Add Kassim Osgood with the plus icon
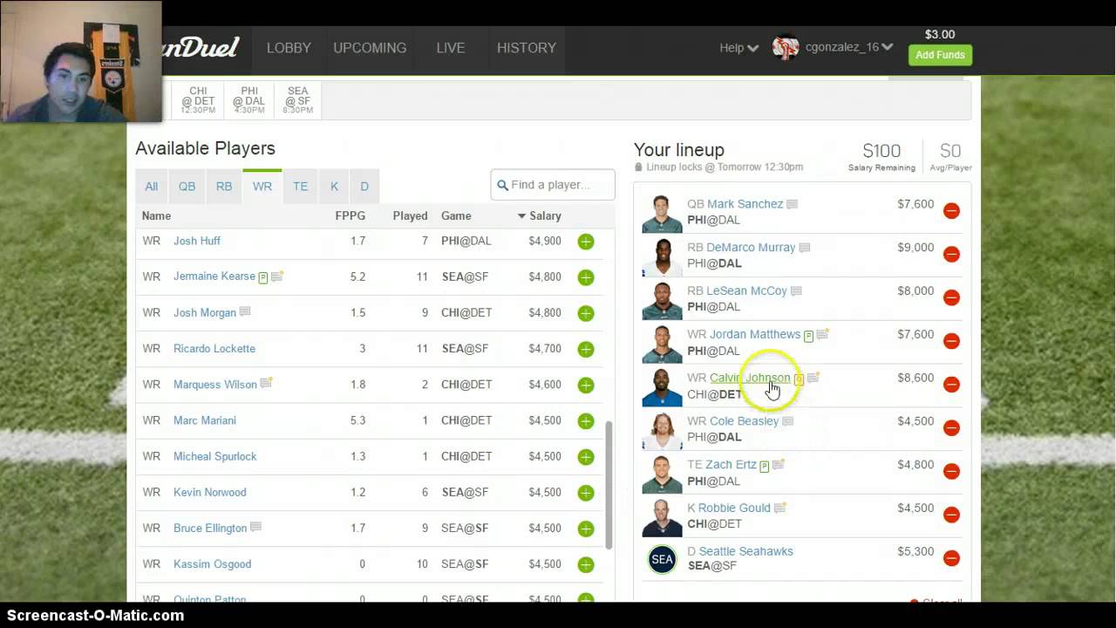The height and width of the screenshot is (628, 1116). (x=586, y=564)
